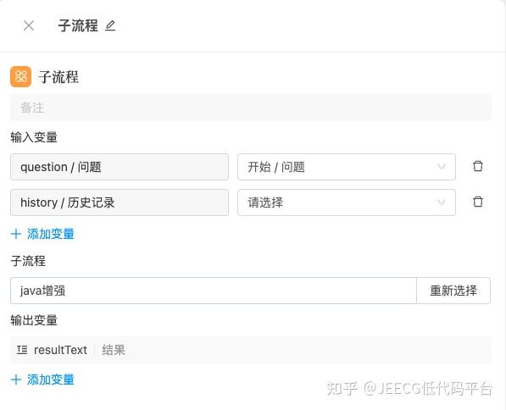This screenshot has height=410, width=506.
Task: Click the question / 问题 variable field
Action: tap(120, 167)
